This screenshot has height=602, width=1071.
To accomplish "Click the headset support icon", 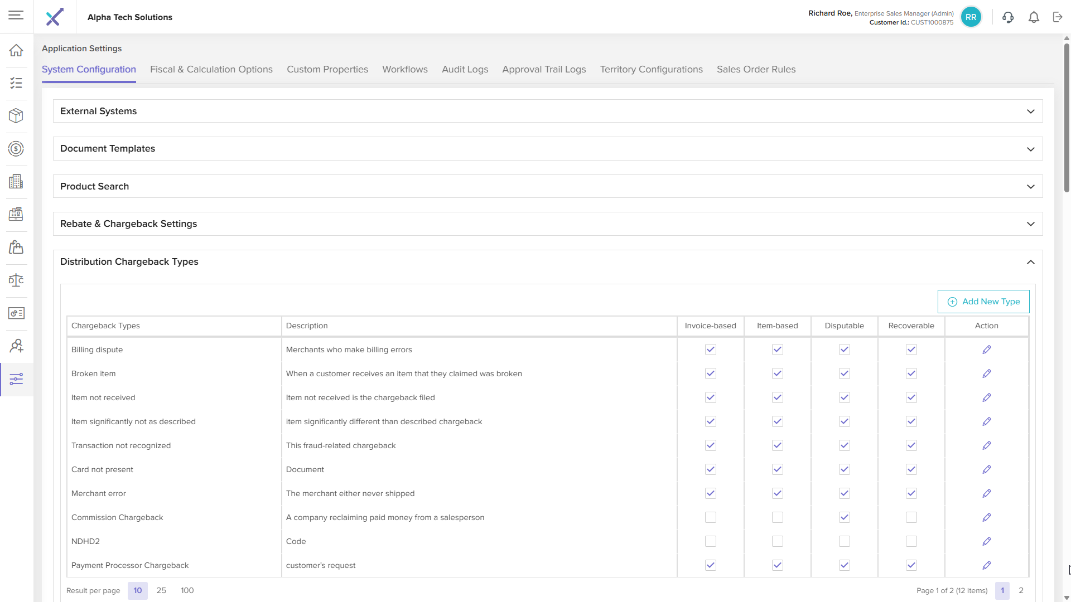I will click(x=1007, y=17).
